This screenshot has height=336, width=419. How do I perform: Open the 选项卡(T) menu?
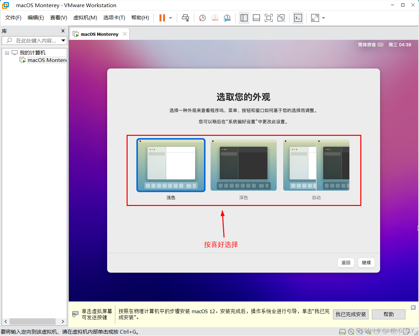(x=114, y=18)
